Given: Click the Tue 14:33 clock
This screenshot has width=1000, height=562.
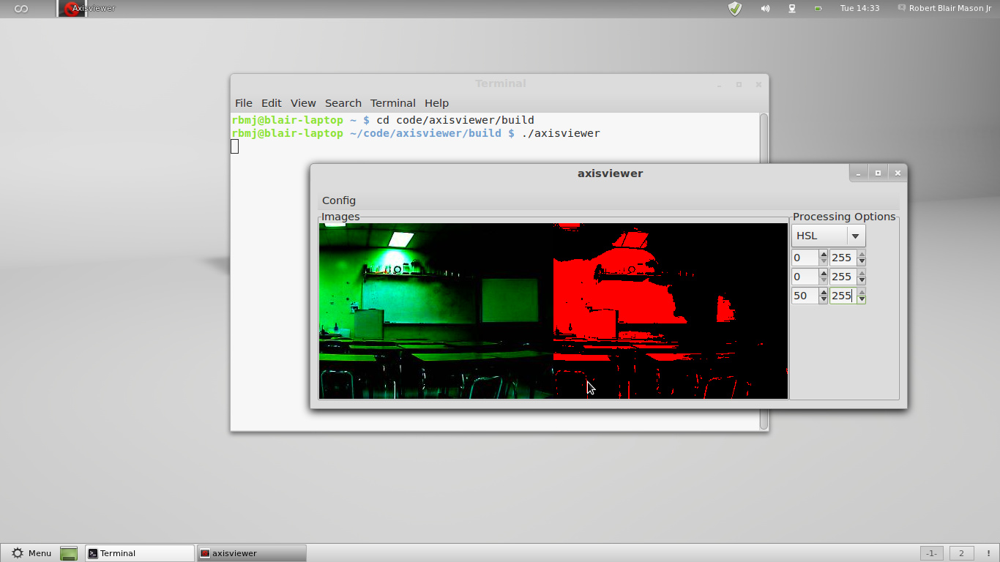Looking at the screenshot, I should [859, 9].
